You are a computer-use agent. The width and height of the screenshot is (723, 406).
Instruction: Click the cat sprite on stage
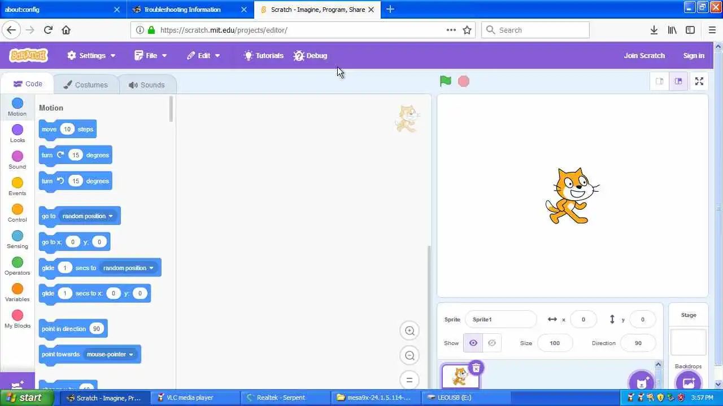click(572, 196)
